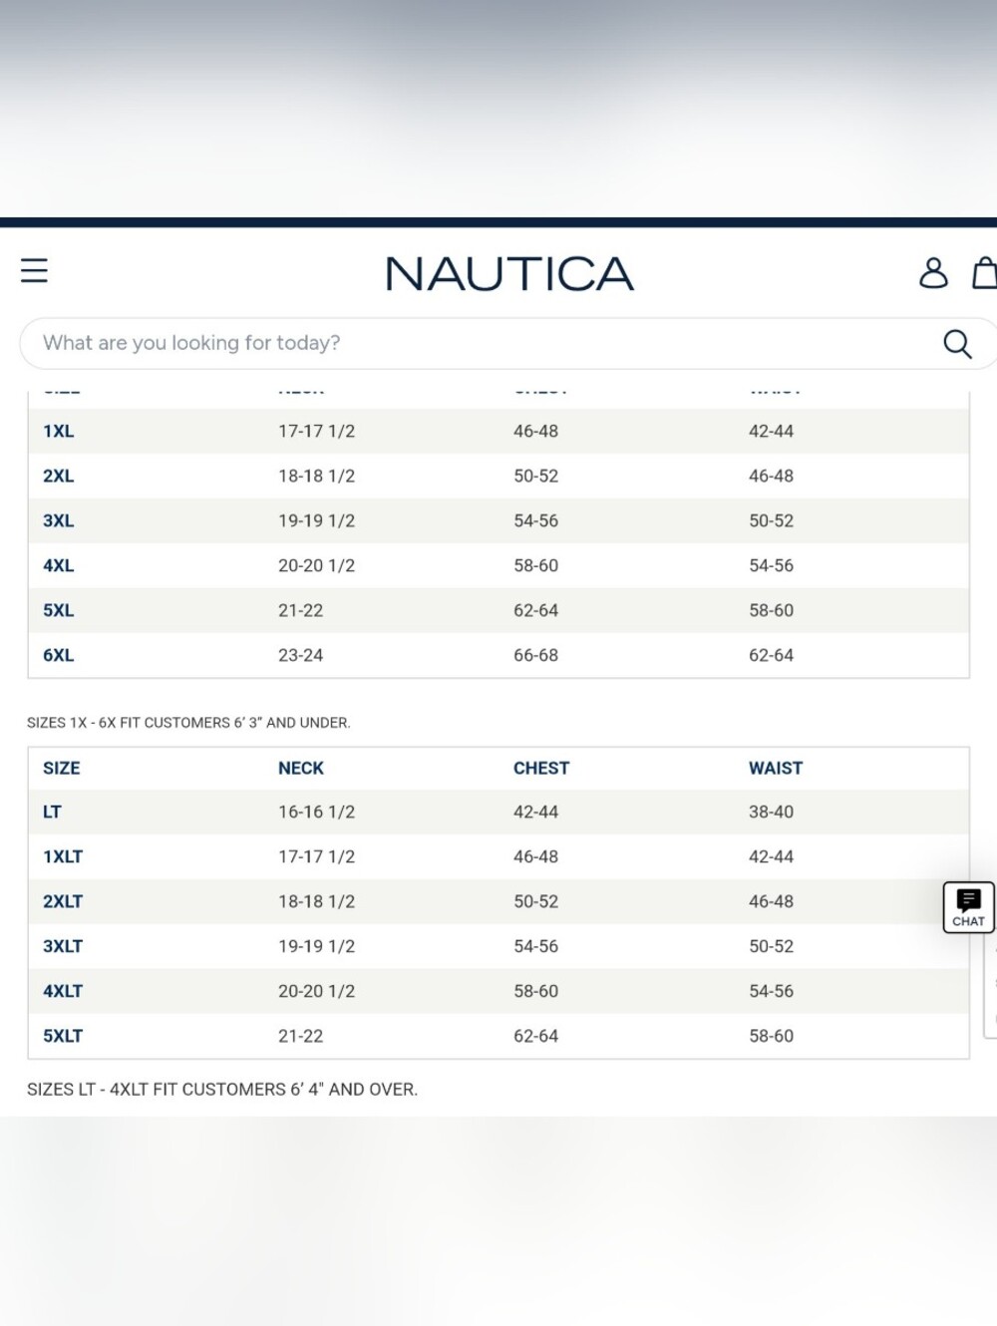The height and width of the screenshot is (1326, 997).
Task: Open the shopping bag icon
Action: tap(985, 272)
